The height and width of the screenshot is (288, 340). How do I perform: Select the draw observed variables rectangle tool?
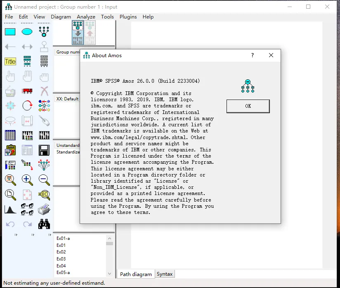point(10,32)
